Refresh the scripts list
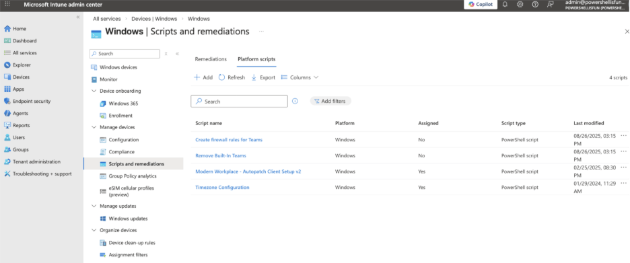Image resolution: width=630 pixels, height=263 pixels. pyautogui.click(x=232, y=77)
